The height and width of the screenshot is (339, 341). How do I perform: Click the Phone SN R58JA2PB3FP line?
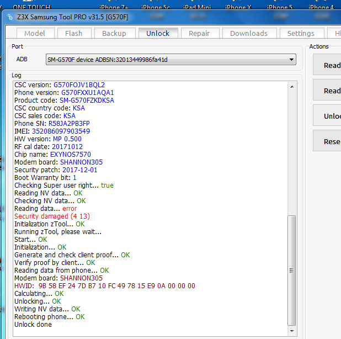52,124
